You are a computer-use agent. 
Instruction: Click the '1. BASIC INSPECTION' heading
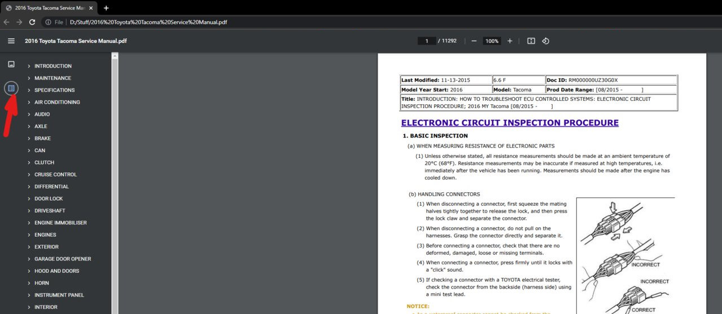[435, 136]
